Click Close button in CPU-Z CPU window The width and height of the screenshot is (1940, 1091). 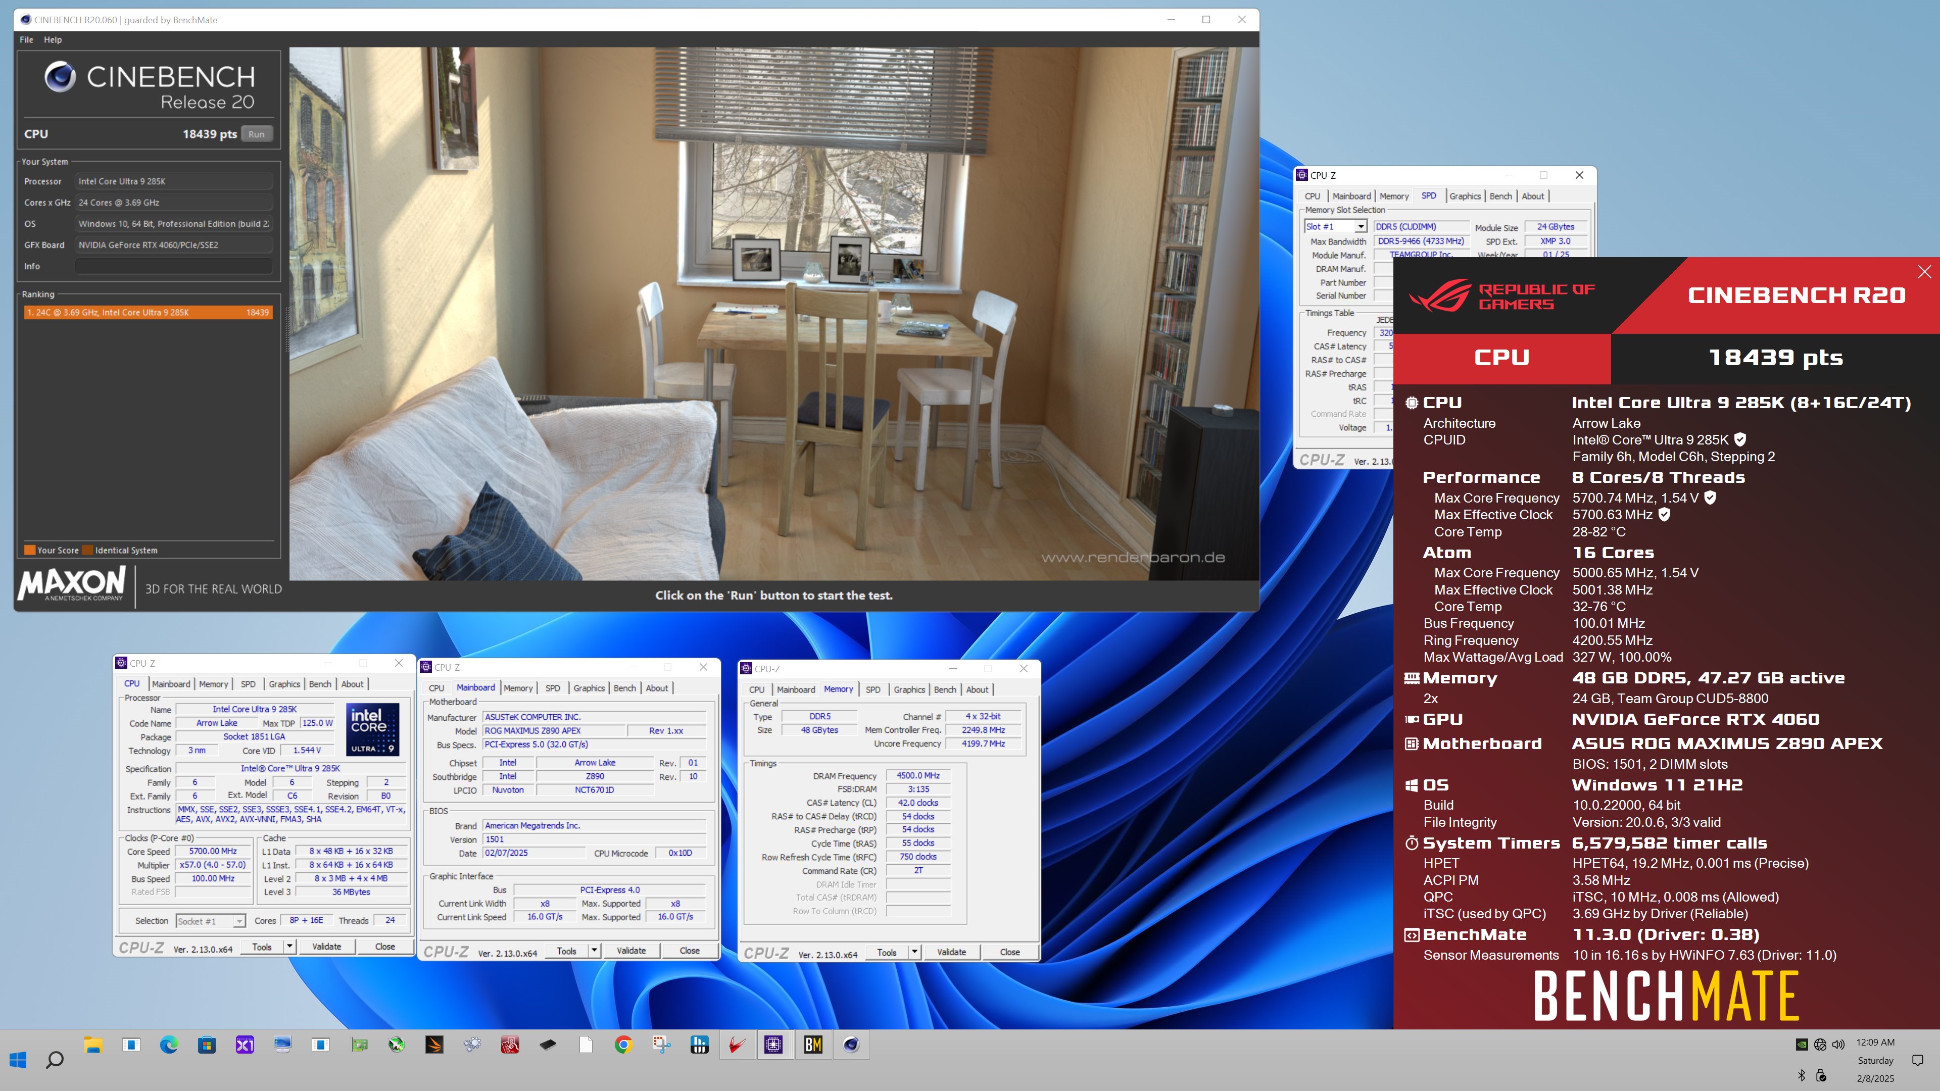385,947
